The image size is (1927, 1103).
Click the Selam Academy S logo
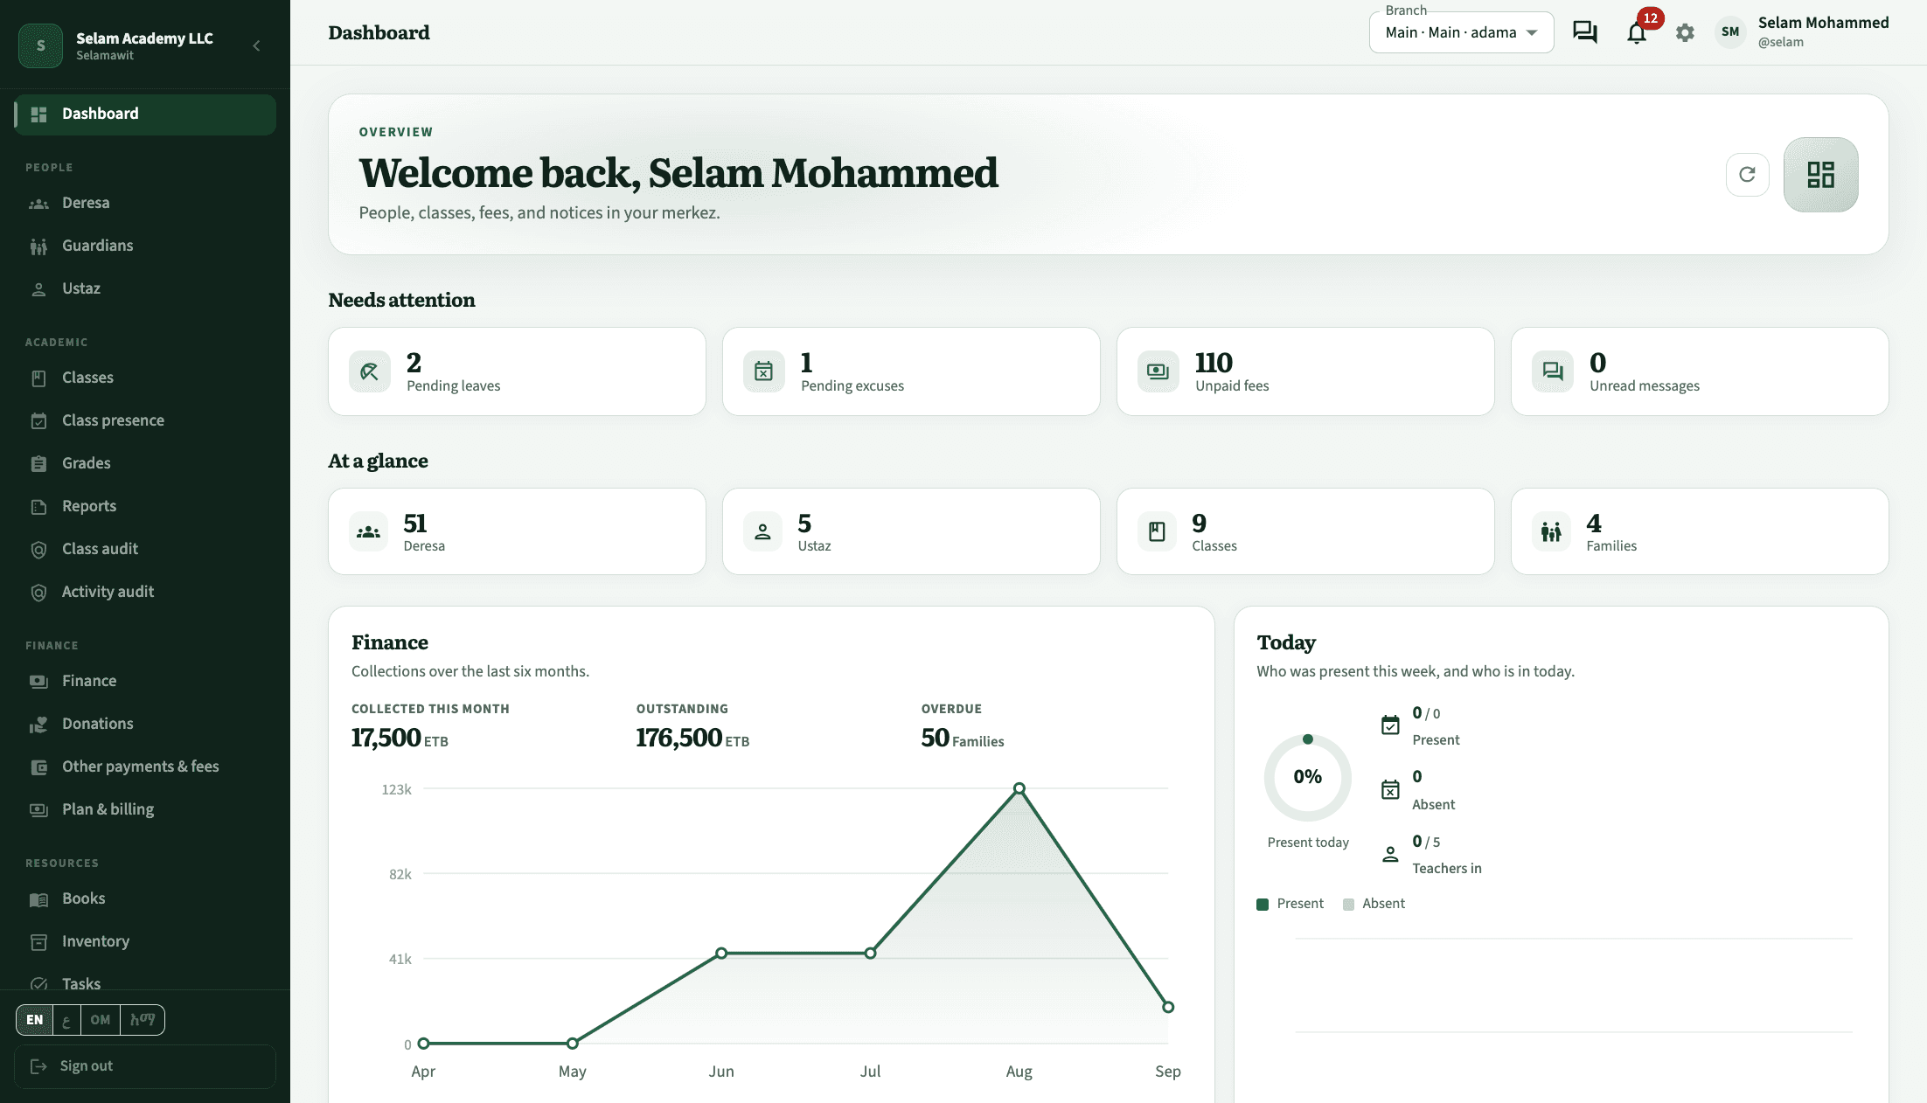click(40, 45)
